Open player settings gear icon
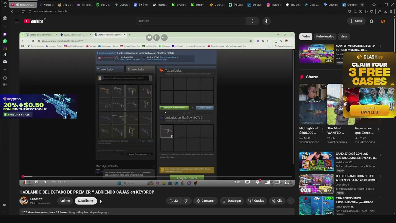This screenshot has height=223, width=396. tap(257, 182)
